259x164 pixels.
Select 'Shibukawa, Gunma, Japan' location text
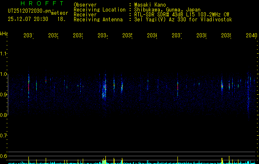(x=167, y=10)
